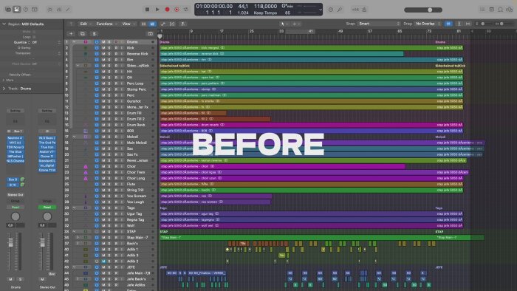The image size is (517, 291).
Task: Collapse the Melodi track stack
Action: pyautogui.click(x=74, y=137)
